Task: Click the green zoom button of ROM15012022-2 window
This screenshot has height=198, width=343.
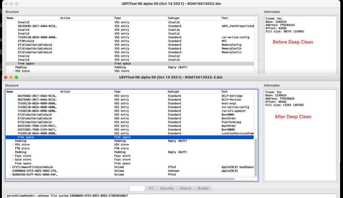Action: (x=16, y=77)
